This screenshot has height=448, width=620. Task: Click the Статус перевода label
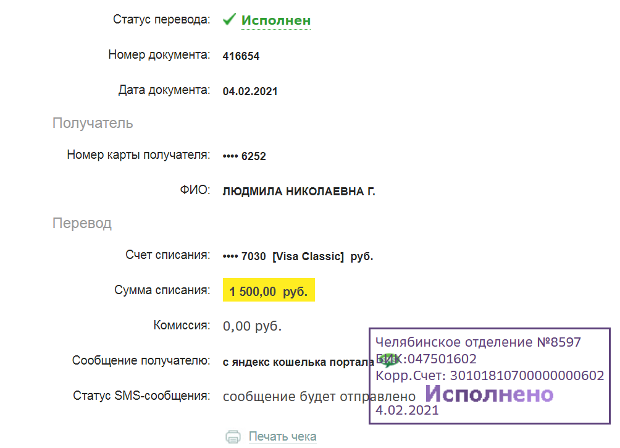point(161,19)
